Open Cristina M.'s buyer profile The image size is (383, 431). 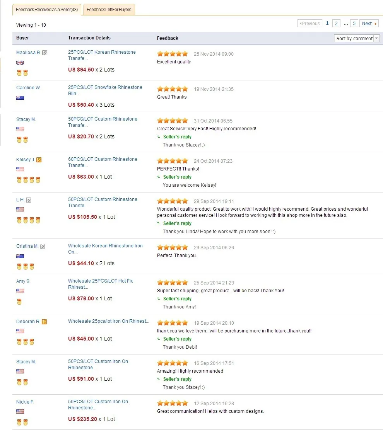click(27, 246)
